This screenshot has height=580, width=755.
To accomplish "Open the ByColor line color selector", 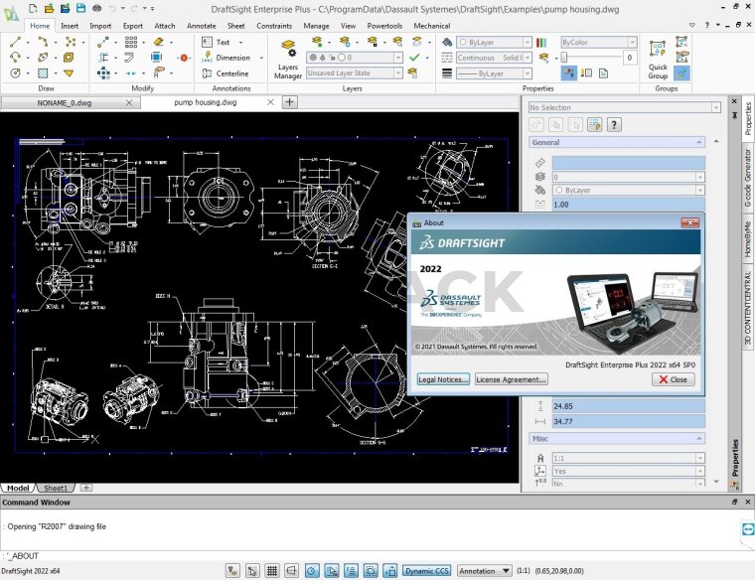I will click(x=598, y=43).
